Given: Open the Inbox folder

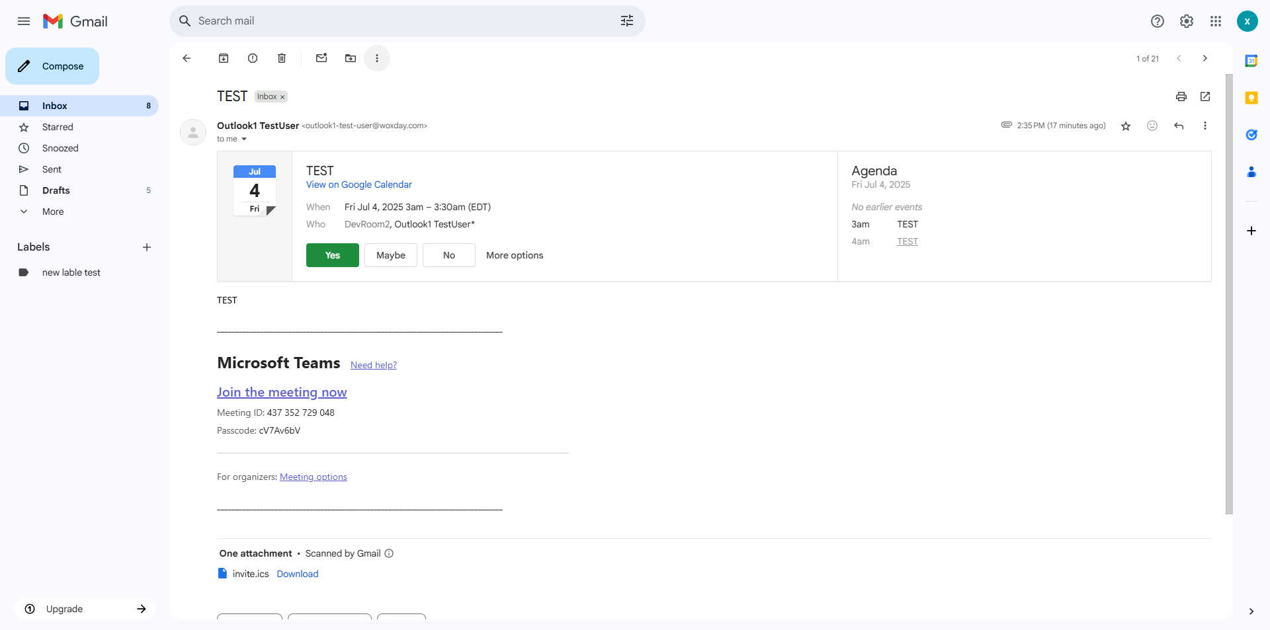Looking at the screenshot, I should coord(79,106).
